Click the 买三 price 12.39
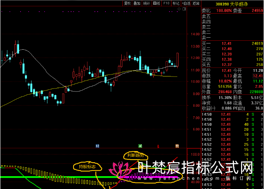 point(226,54)
